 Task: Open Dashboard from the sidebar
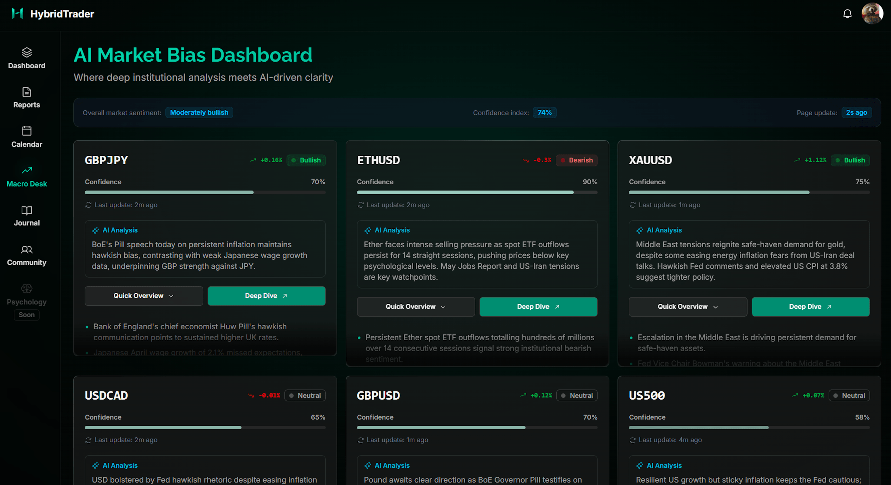(27, 58)
